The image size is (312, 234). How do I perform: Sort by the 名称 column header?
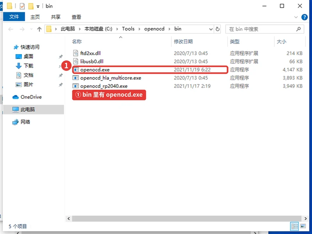click(77, 42)
